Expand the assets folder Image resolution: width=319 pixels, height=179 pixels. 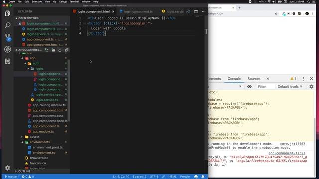pos(34,137)
